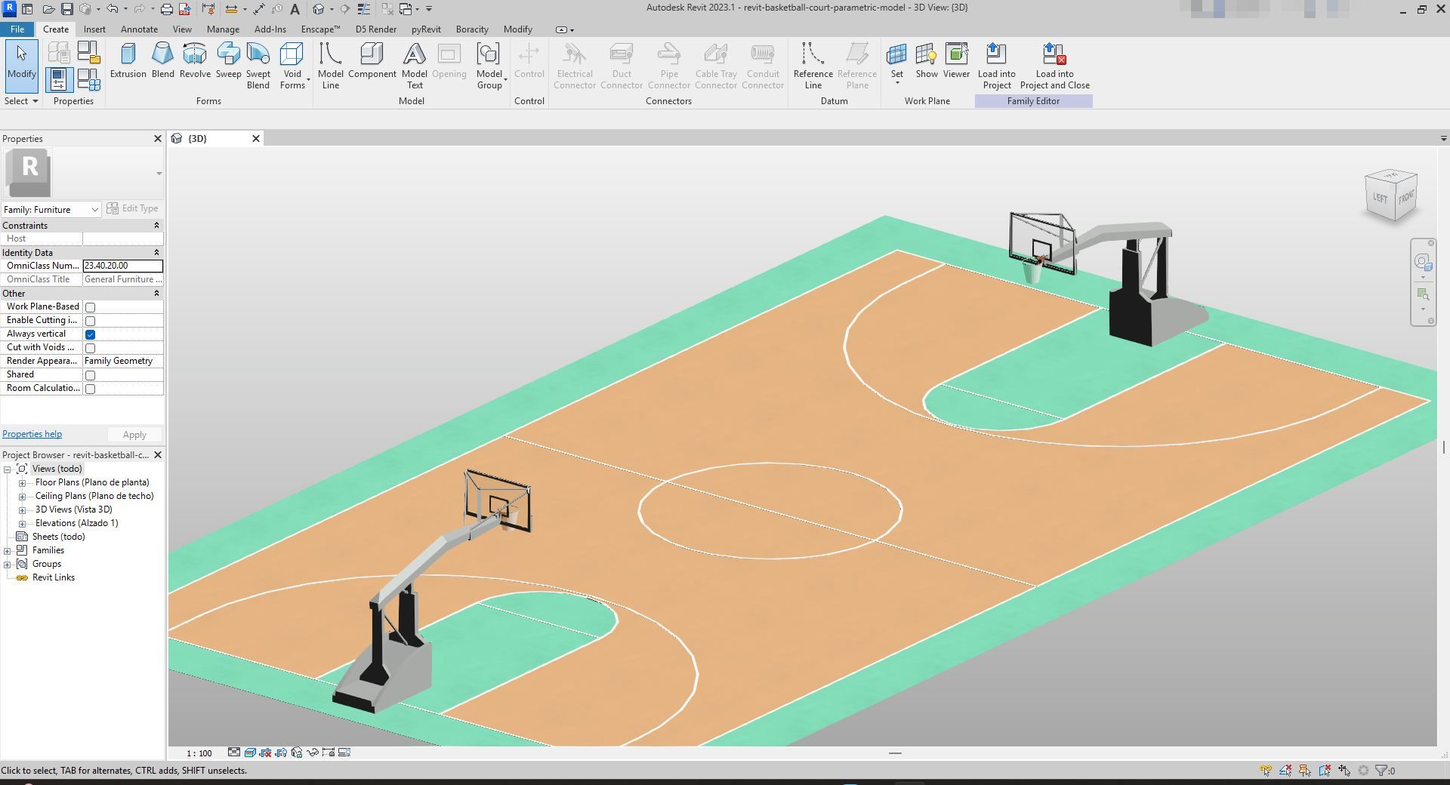Collapse the Constraints section
The width and height of the screenshot is (1450, 785).
pyautogui.click(x=156, y=225)
